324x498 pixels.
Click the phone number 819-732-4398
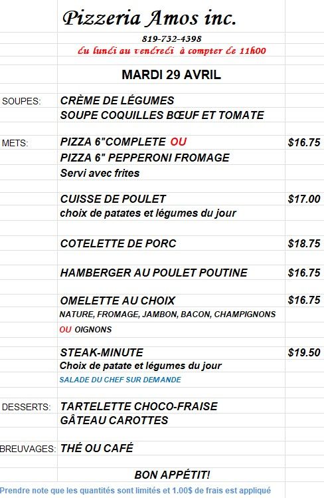pyautogui.click(x=171, y=39)
